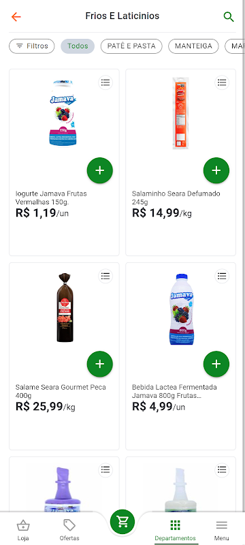Open list icon on Bebida Lactea card
Image resolution: width=245 pixels, height=545 pixels.
222,276
